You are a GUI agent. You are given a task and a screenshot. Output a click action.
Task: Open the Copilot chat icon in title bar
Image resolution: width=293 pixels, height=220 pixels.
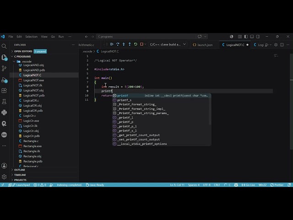coord(200,37)
